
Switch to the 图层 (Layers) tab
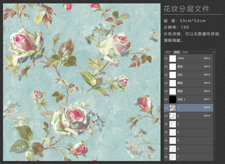click(168, 52)
